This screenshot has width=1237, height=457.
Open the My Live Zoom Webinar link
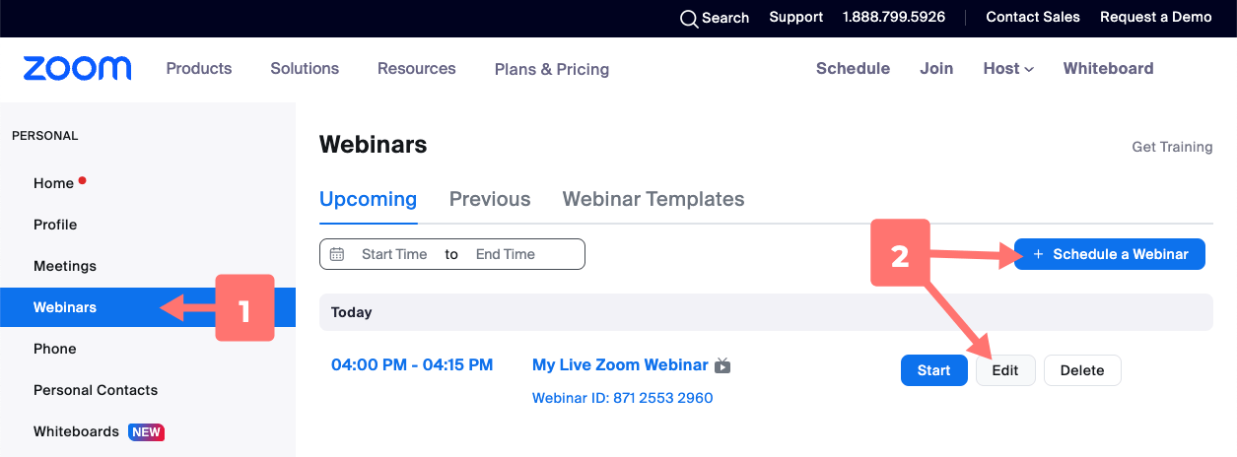[620, 364]
